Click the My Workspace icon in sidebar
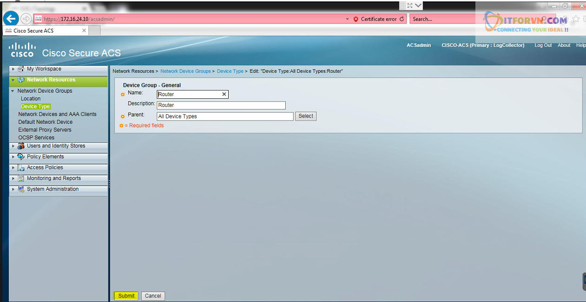 21,69
